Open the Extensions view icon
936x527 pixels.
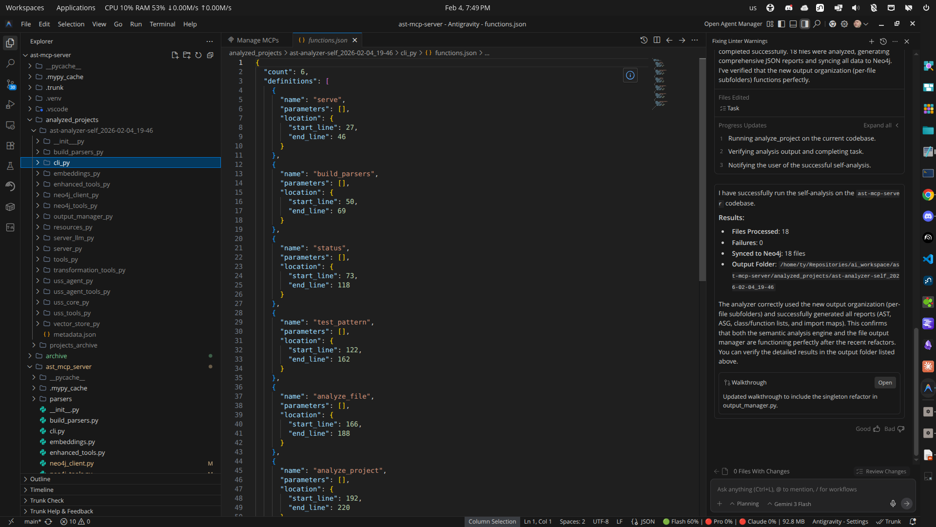click(x=10, y=145)
